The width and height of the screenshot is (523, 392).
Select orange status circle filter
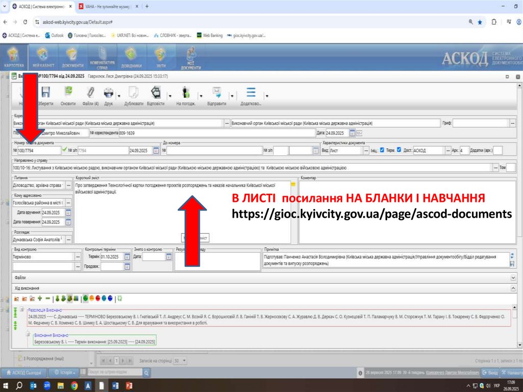click(92, 298)
